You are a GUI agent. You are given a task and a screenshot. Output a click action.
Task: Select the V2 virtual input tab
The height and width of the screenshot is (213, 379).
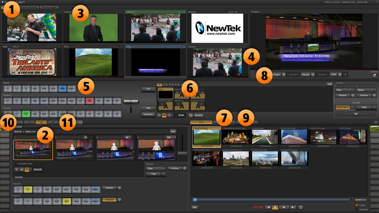(x=41, y=122)
